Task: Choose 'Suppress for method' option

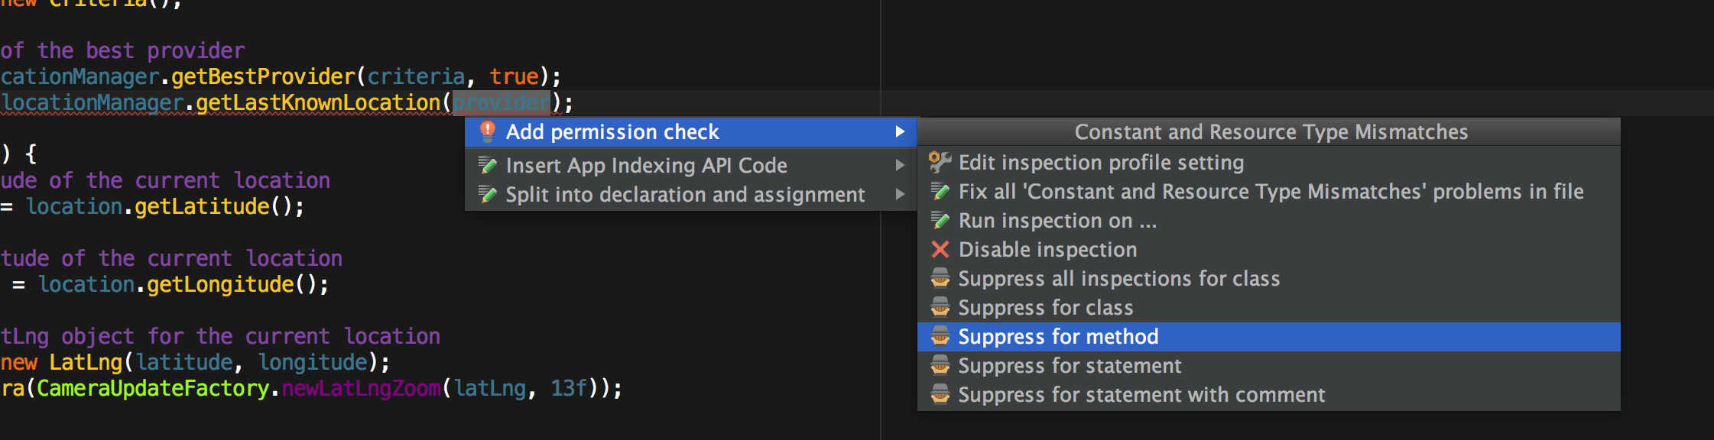Action: (x=1268, y=337)
